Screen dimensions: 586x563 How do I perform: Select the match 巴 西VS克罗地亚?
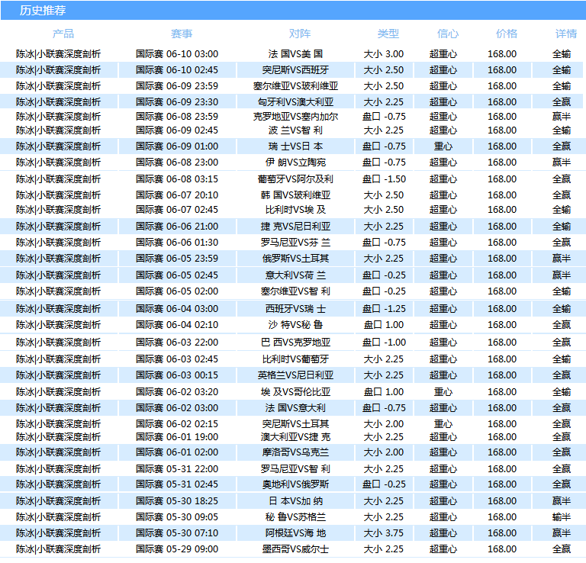pyautogui.click(x=295, y=343)
